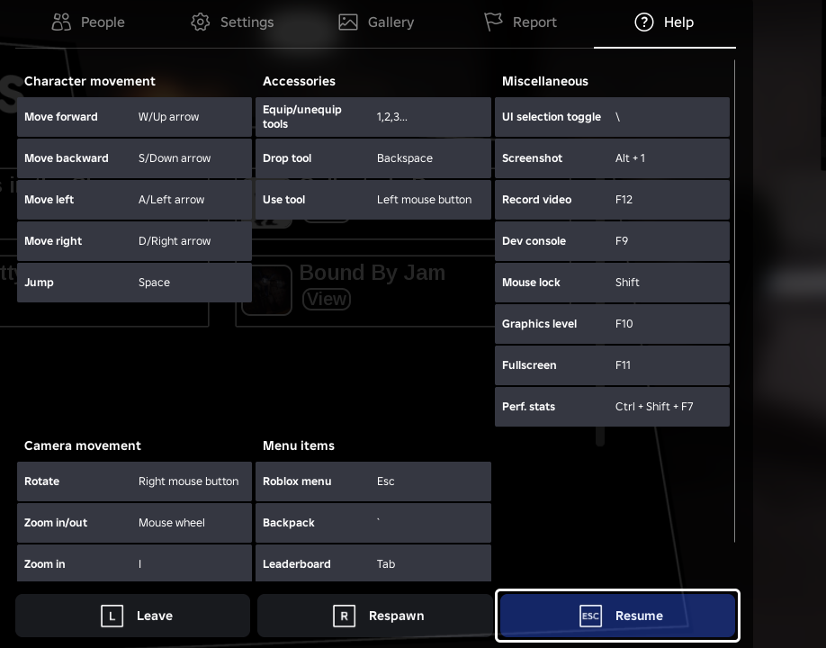Click the 'UI selection toggle' label
This screenshot has width=826, height=648.
tap(551, 117)
